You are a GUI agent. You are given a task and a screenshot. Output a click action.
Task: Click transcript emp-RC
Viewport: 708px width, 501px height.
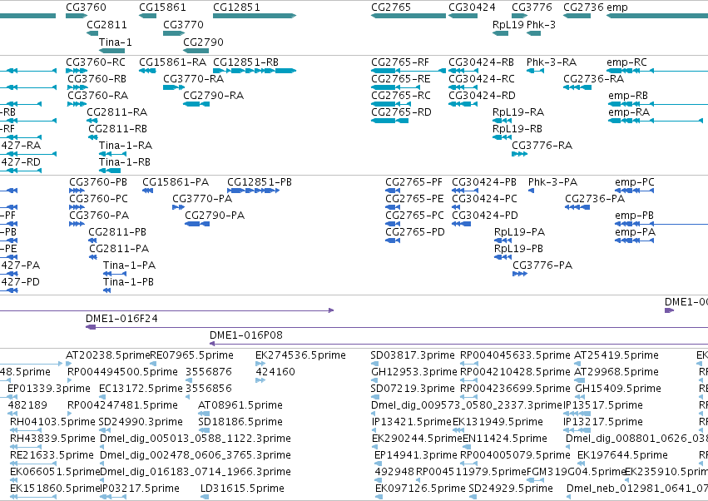657,71
